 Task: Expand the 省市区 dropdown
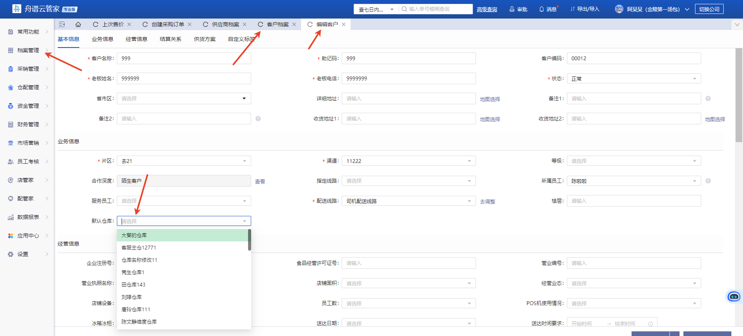click(x=244, y=98)
